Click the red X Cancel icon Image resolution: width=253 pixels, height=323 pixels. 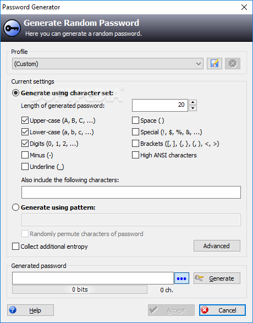point(205,310)
